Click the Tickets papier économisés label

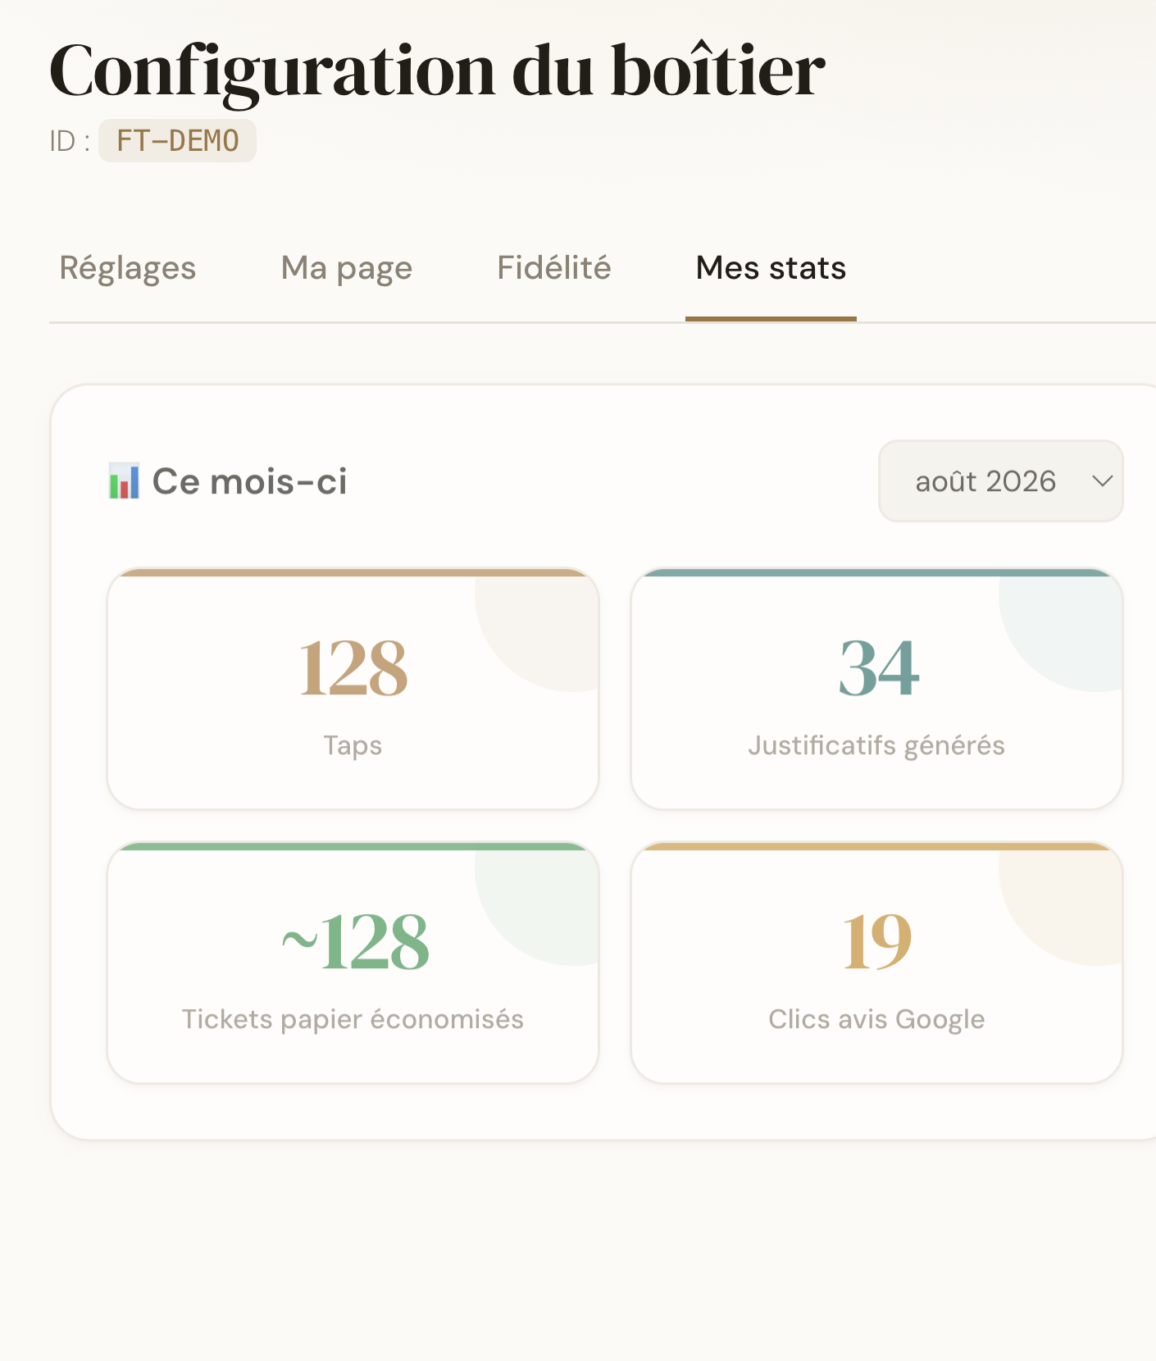pos(353,1019)
